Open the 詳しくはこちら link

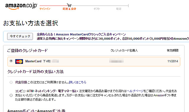(78, 82)
